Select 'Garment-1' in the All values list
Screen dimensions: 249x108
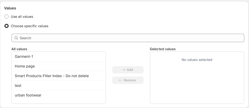pos(24,56)
